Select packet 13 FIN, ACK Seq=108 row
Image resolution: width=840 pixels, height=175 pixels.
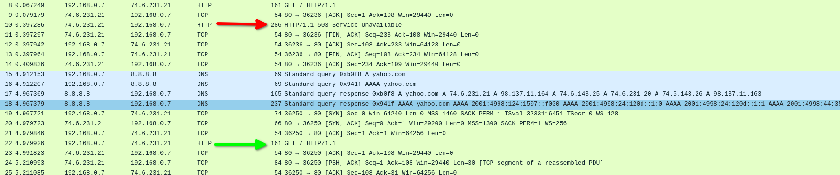420,54
